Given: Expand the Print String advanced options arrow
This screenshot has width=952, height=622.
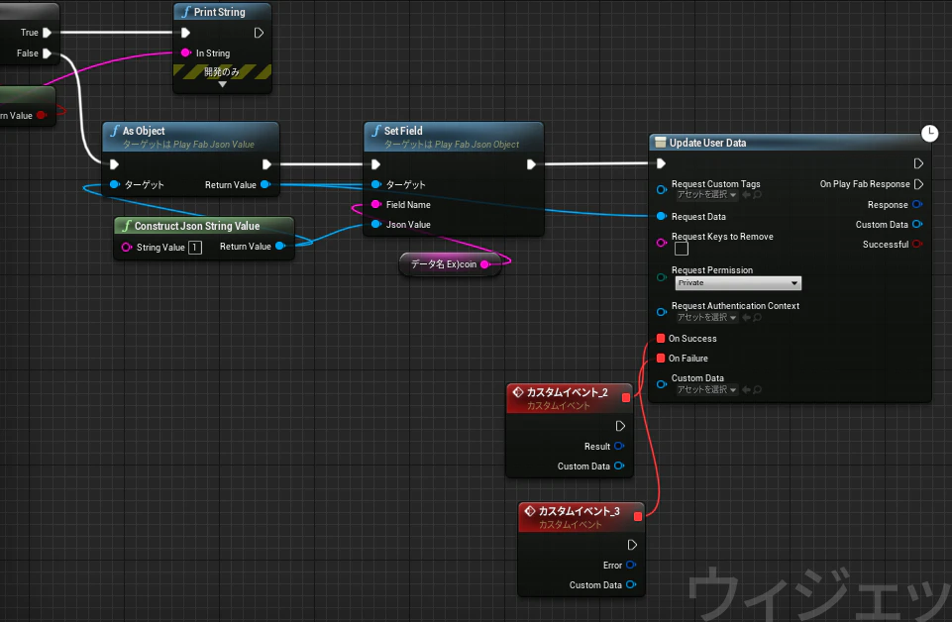Looking at the screenshot, I should [x=222, y=84].
